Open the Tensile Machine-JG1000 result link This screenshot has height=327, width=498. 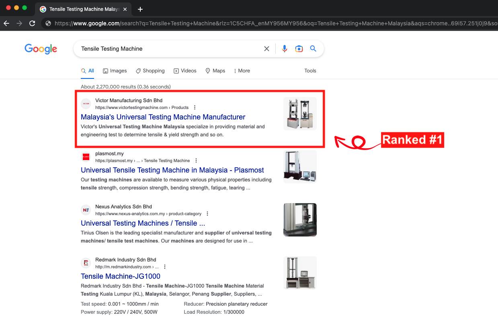pyautogui.click(x=120, y=276)
